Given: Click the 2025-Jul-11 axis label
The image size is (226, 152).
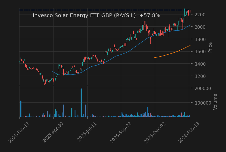Looking at the screenshot, I should (x=87, y=132).
